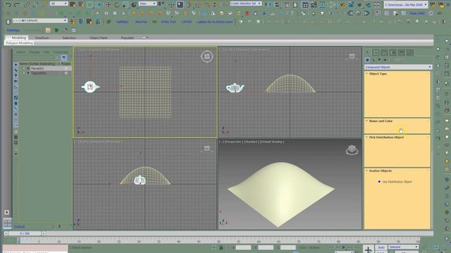Switch to the Freeform ribbon tab
The width and height of the screenshot is (451, 253).
pos(42,37)
